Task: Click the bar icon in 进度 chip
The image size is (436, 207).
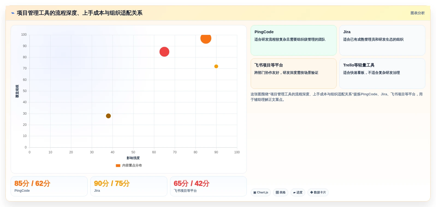Action: pos(294,193)
